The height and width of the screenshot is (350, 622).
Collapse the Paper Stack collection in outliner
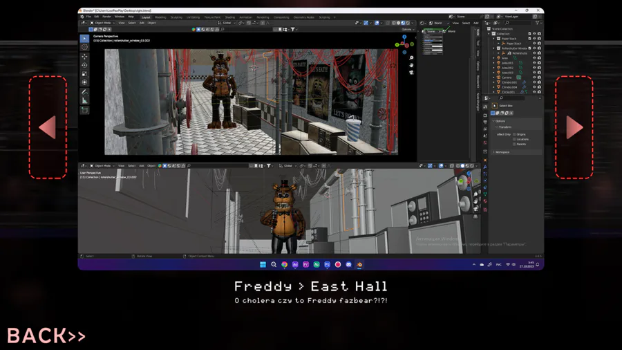coord(494,39)
